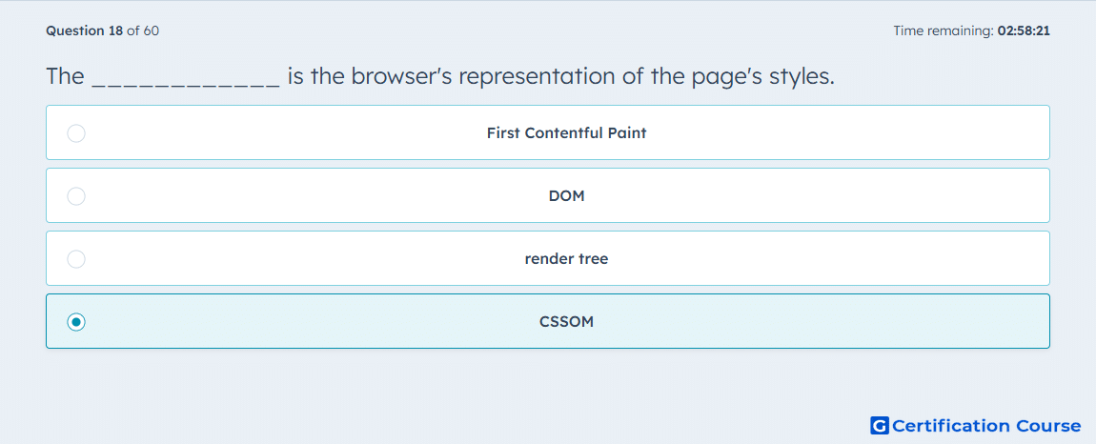Click the blue G logo icon
1096x444 pixels.
pos(880,426)
